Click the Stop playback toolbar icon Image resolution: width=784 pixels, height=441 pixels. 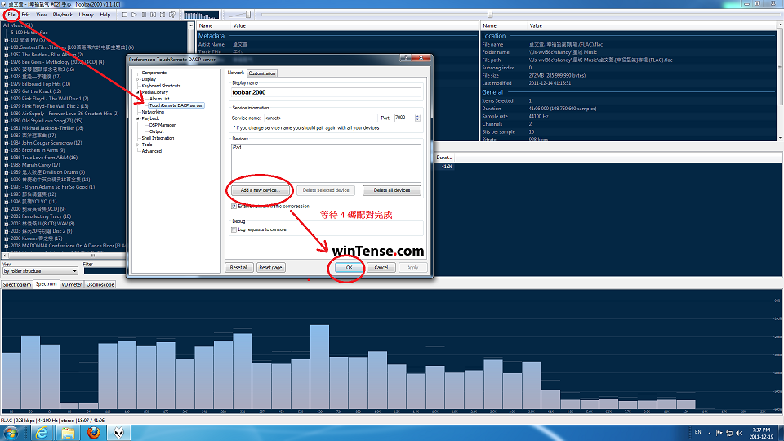click(x=125, y=15)
